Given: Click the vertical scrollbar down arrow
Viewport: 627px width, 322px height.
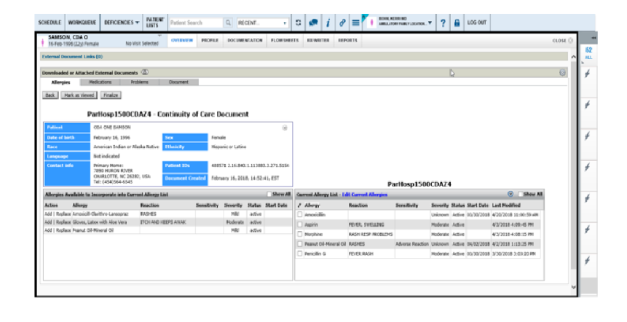Looking at the screenshot, I should 575,286.
